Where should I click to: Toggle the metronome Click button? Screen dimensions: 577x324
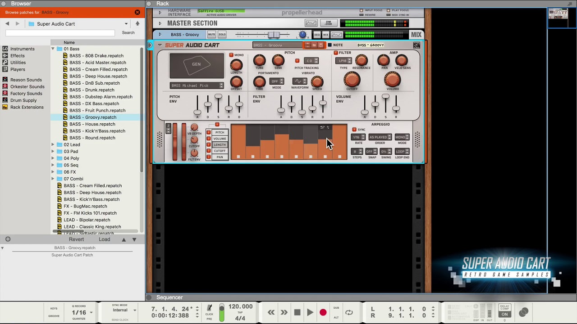tap(209, 309)
